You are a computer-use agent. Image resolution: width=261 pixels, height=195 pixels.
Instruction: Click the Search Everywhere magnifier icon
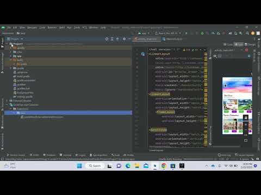point(247,33)
